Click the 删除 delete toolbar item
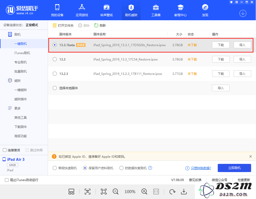The width and height of the screenshot is (256, 199). [x=84, y=25]
